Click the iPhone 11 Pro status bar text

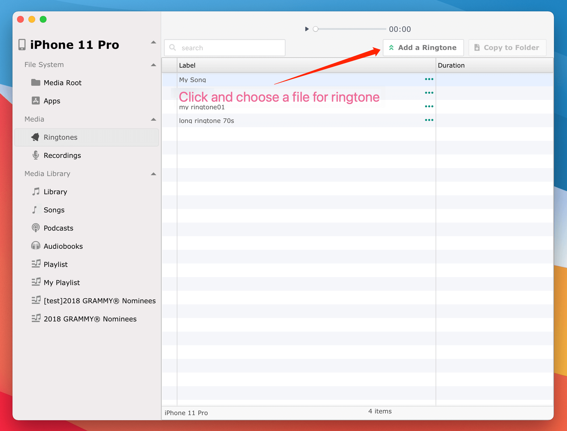click(x=186, y=413)
